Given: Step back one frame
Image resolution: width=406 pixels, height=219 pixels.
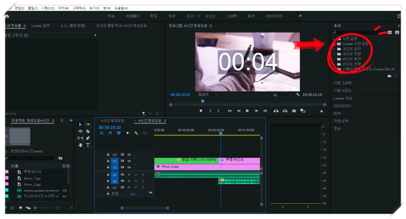Looking at the screenshot, I should (x=238, y=111).
